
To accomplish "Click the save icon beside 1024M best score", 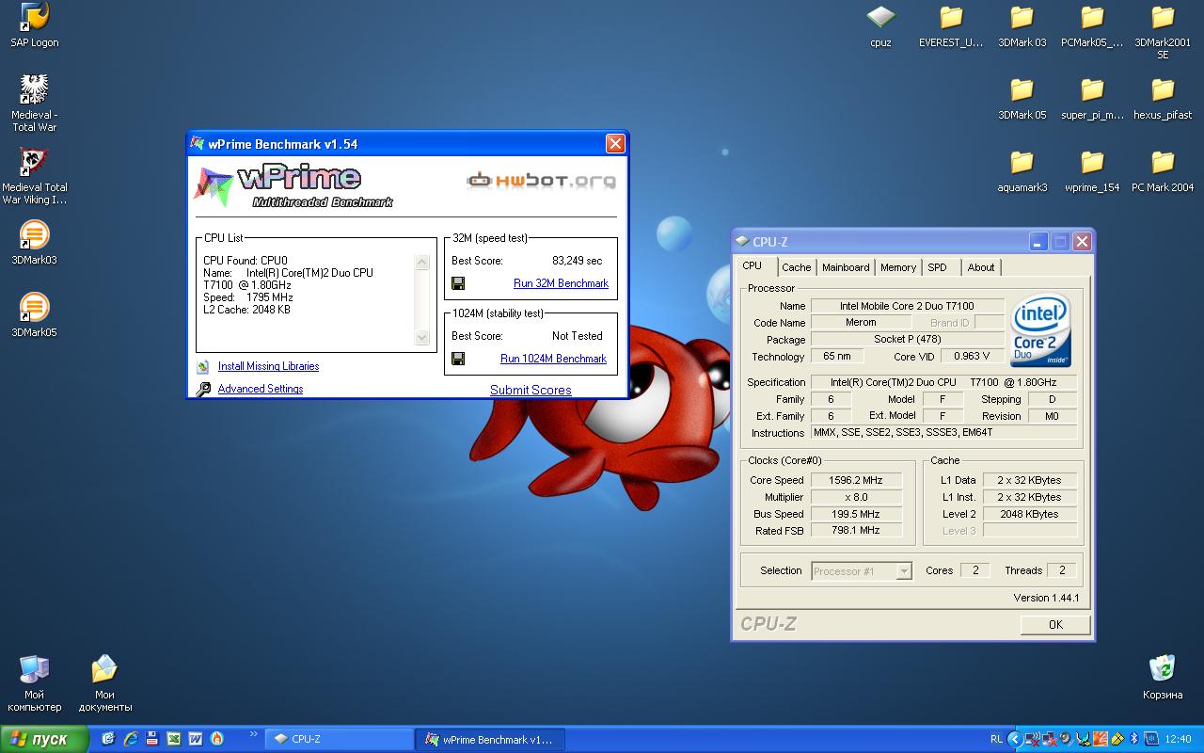I will pos(458,359).
